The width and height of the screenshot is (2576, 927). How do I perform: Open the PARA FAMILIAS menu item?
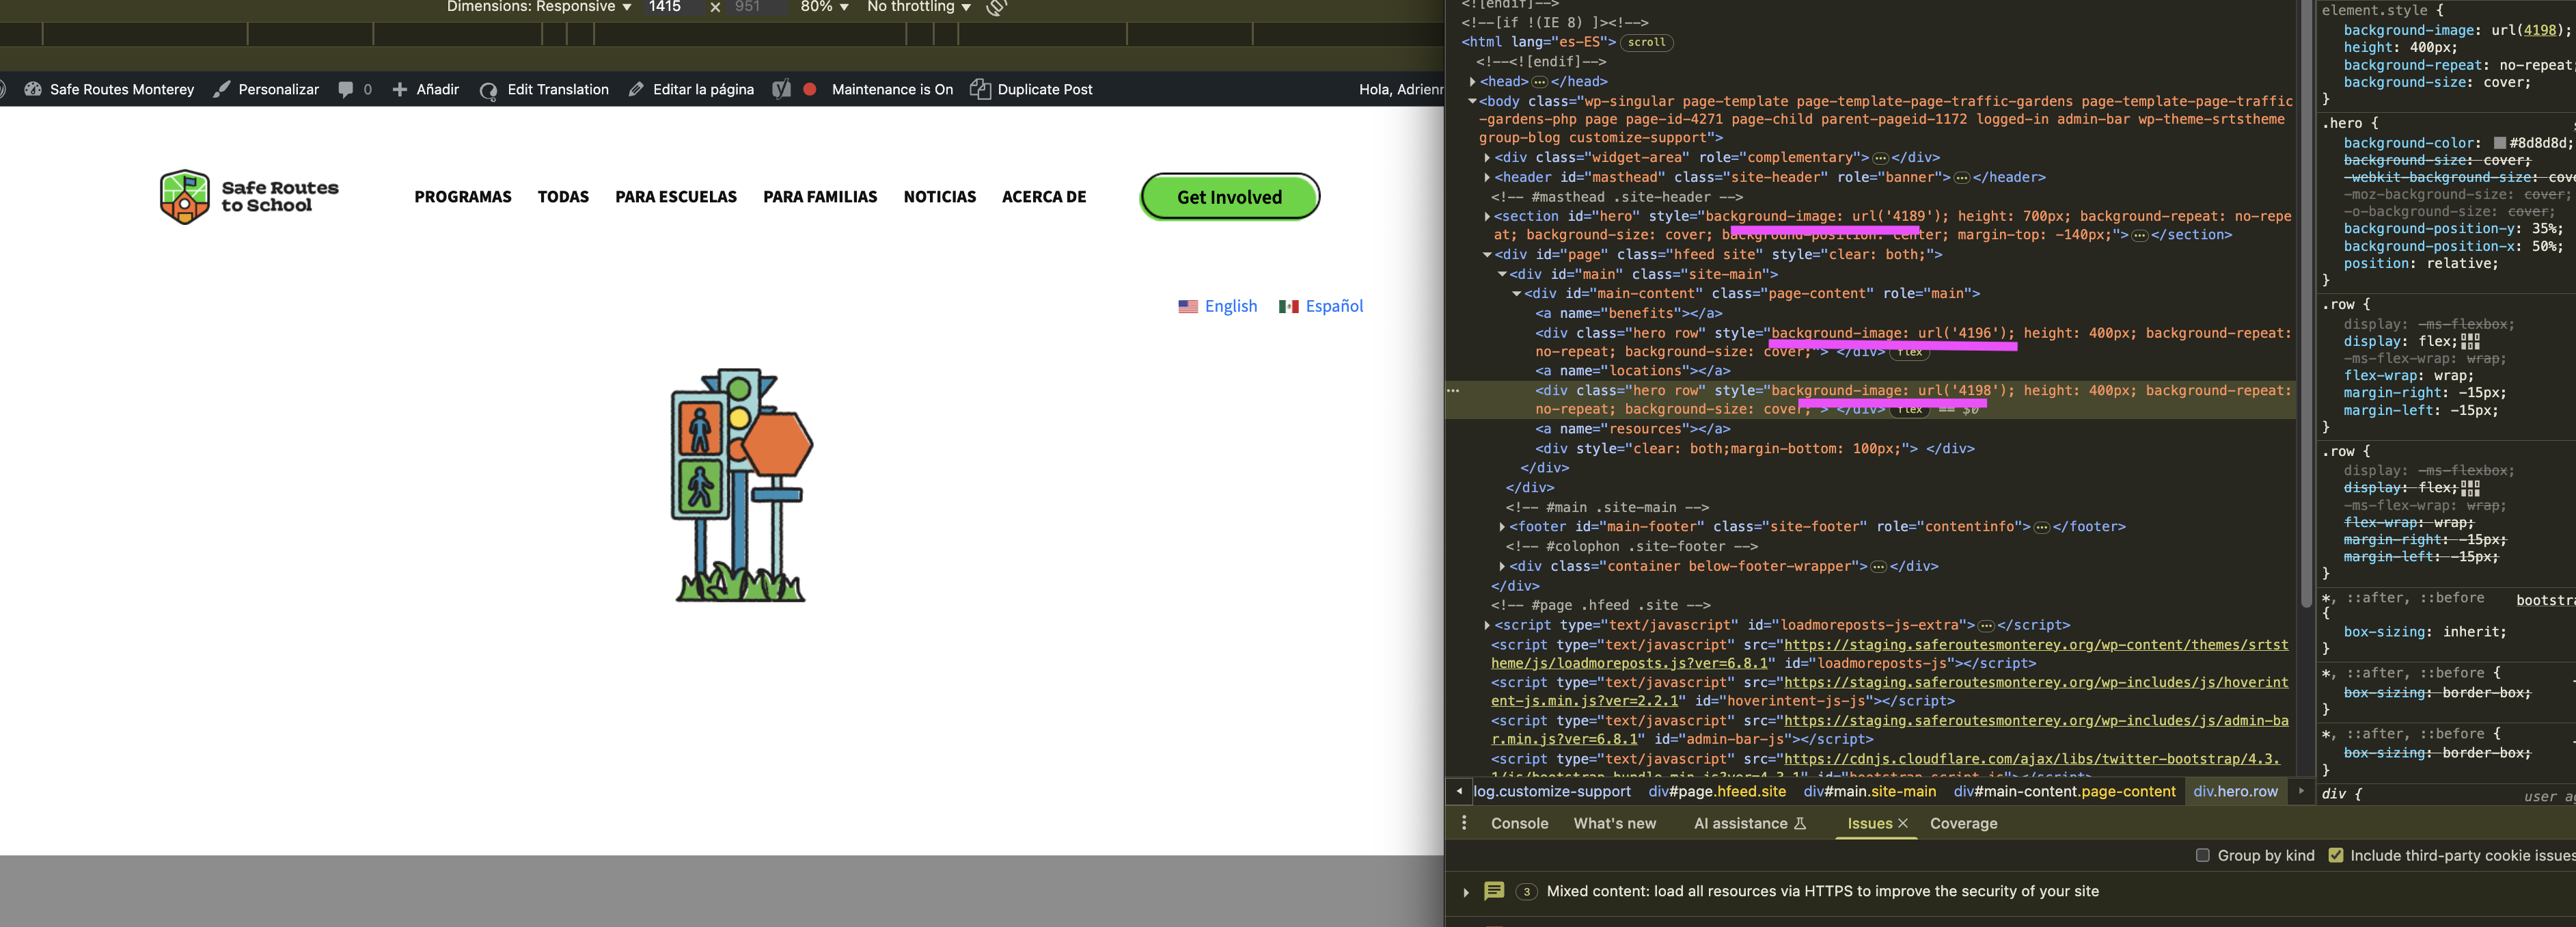point(820,197)
